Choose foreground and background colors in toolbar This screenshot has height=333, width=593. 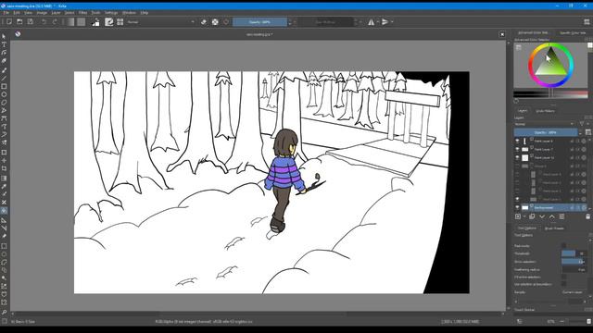[96, 22]
